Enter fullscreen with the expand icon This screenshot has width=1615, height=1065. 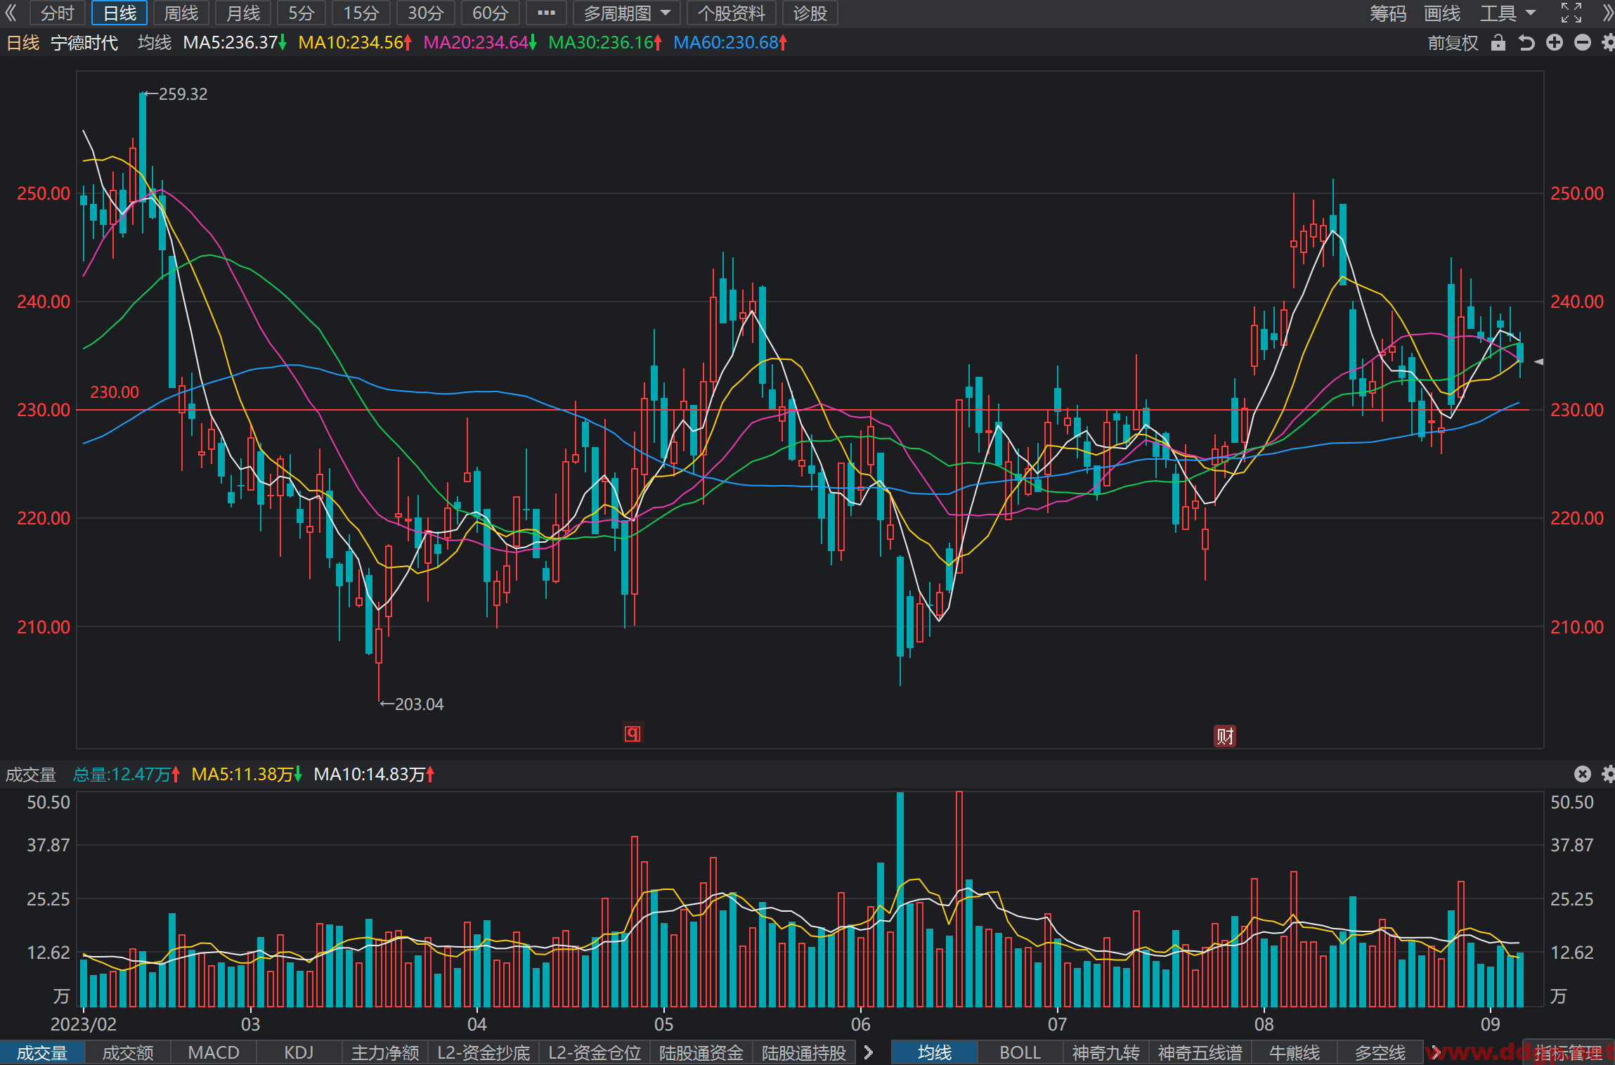1571,13
